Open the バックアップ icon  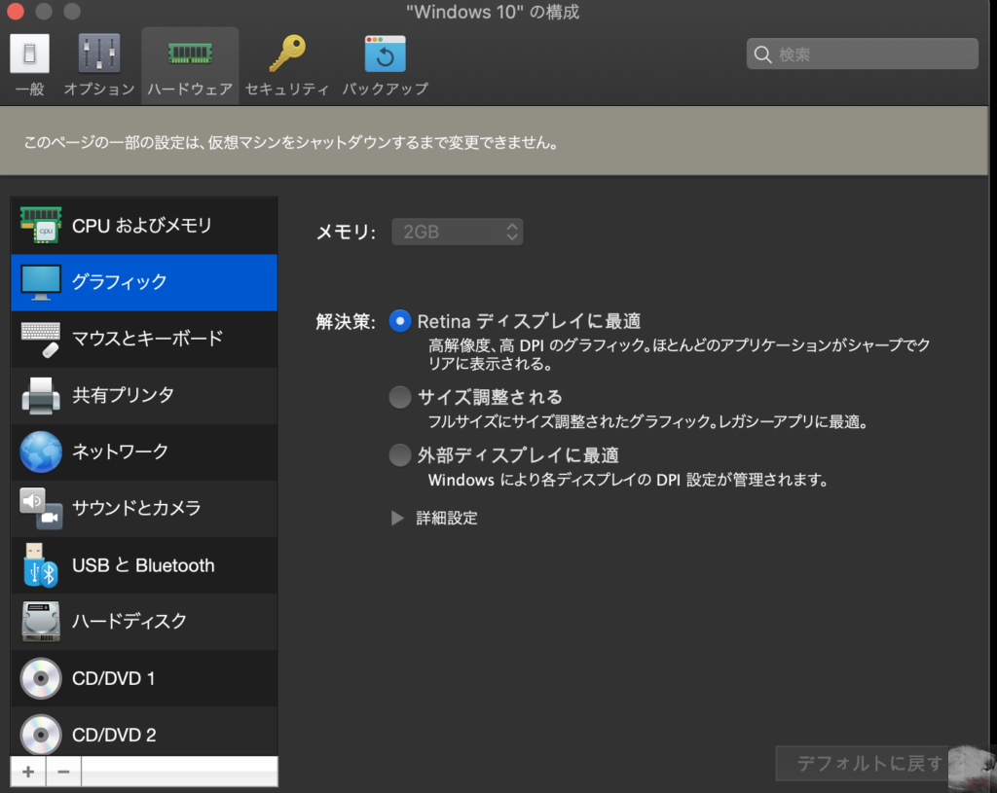coord(386,54)
